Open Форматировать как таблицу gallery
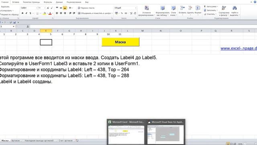The height and width of the screenshot is (145, 257). coord(162,11)
